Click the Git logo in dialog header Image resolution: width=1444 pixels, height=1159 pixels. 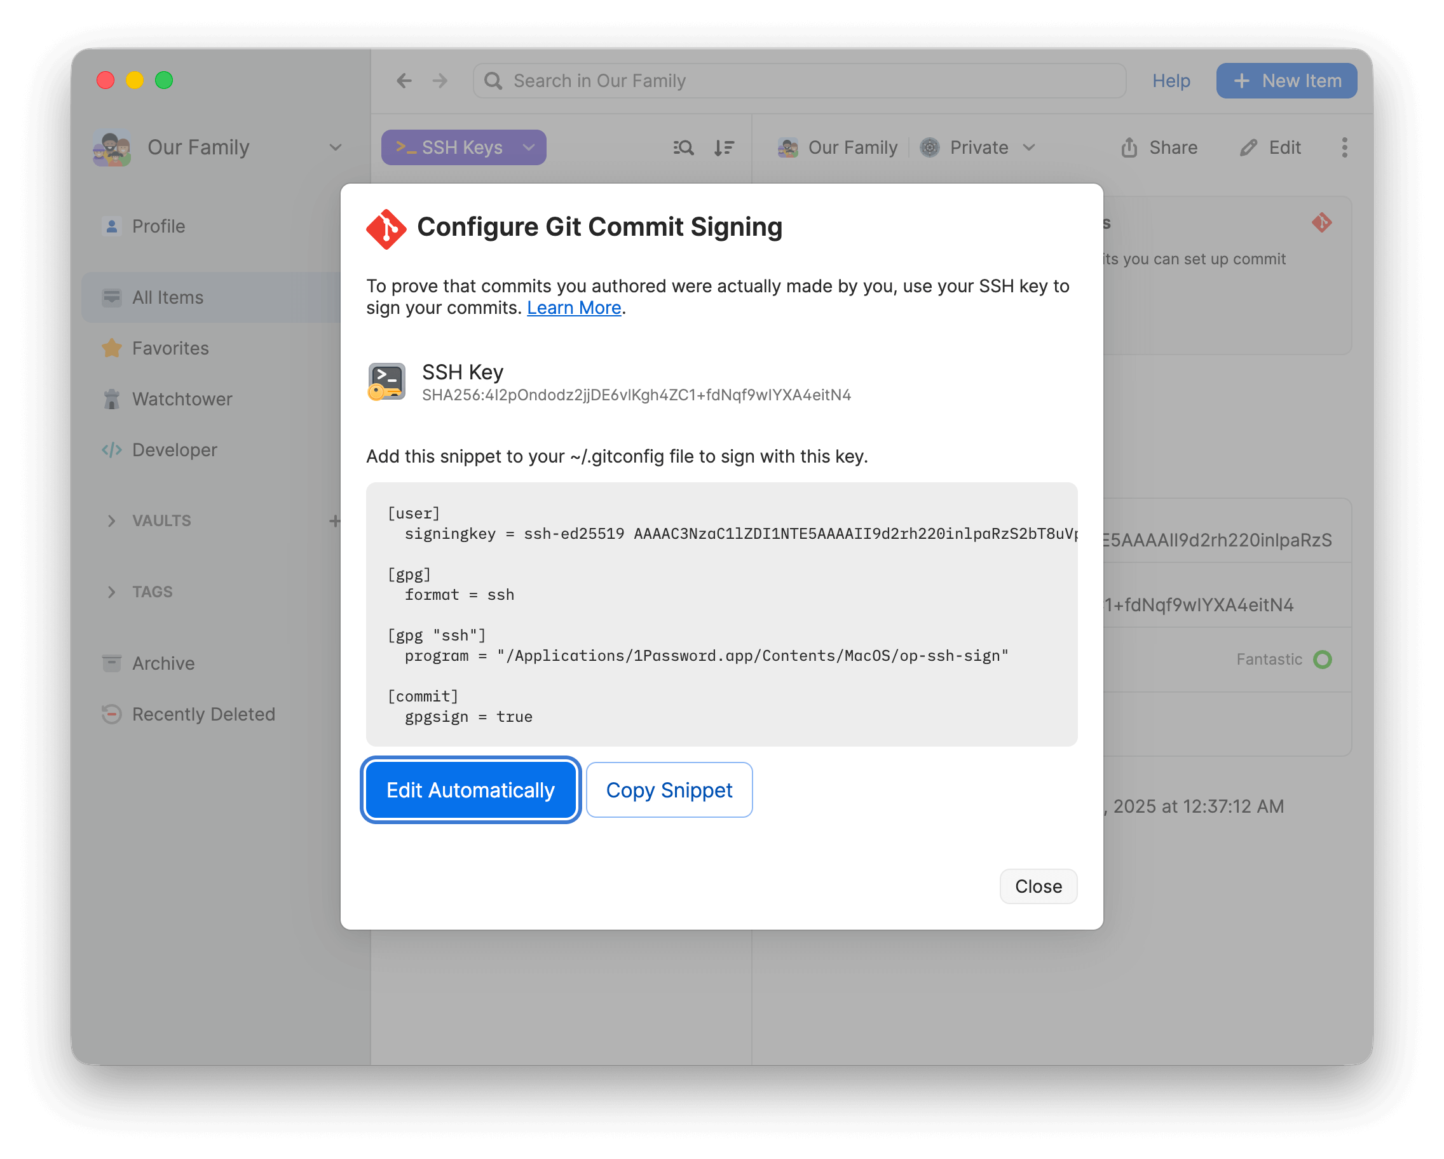coord(386,228)
